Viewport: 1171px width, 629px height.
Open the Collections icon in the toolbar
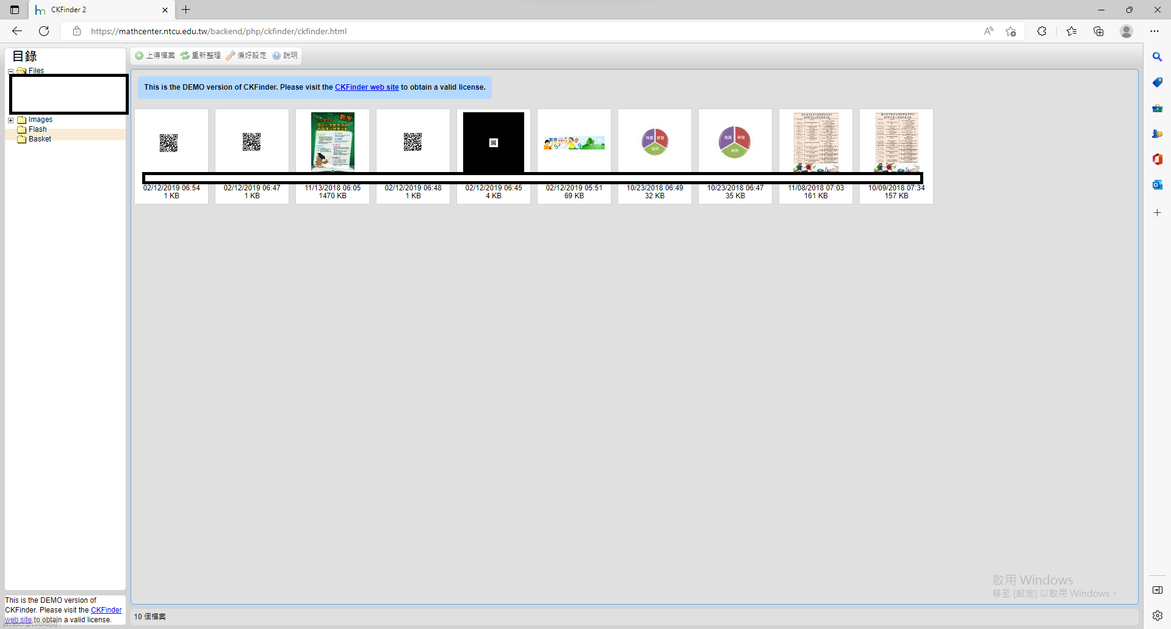pos(1098,31)
